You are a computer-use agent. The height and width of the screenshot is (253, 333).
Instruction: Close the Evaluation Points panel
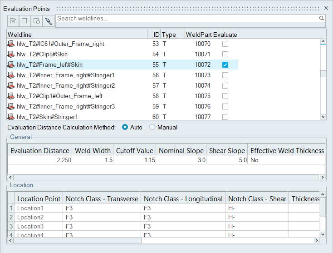point(326,8)
